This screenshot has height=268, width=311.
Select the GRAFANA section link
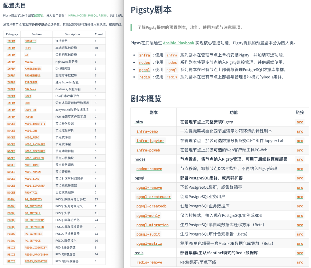30,89
